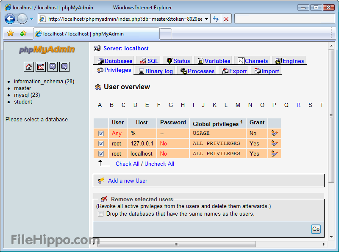Click the scroll down arrow
The height and width of the screenshot is (252, 339).
coord(331,237)
